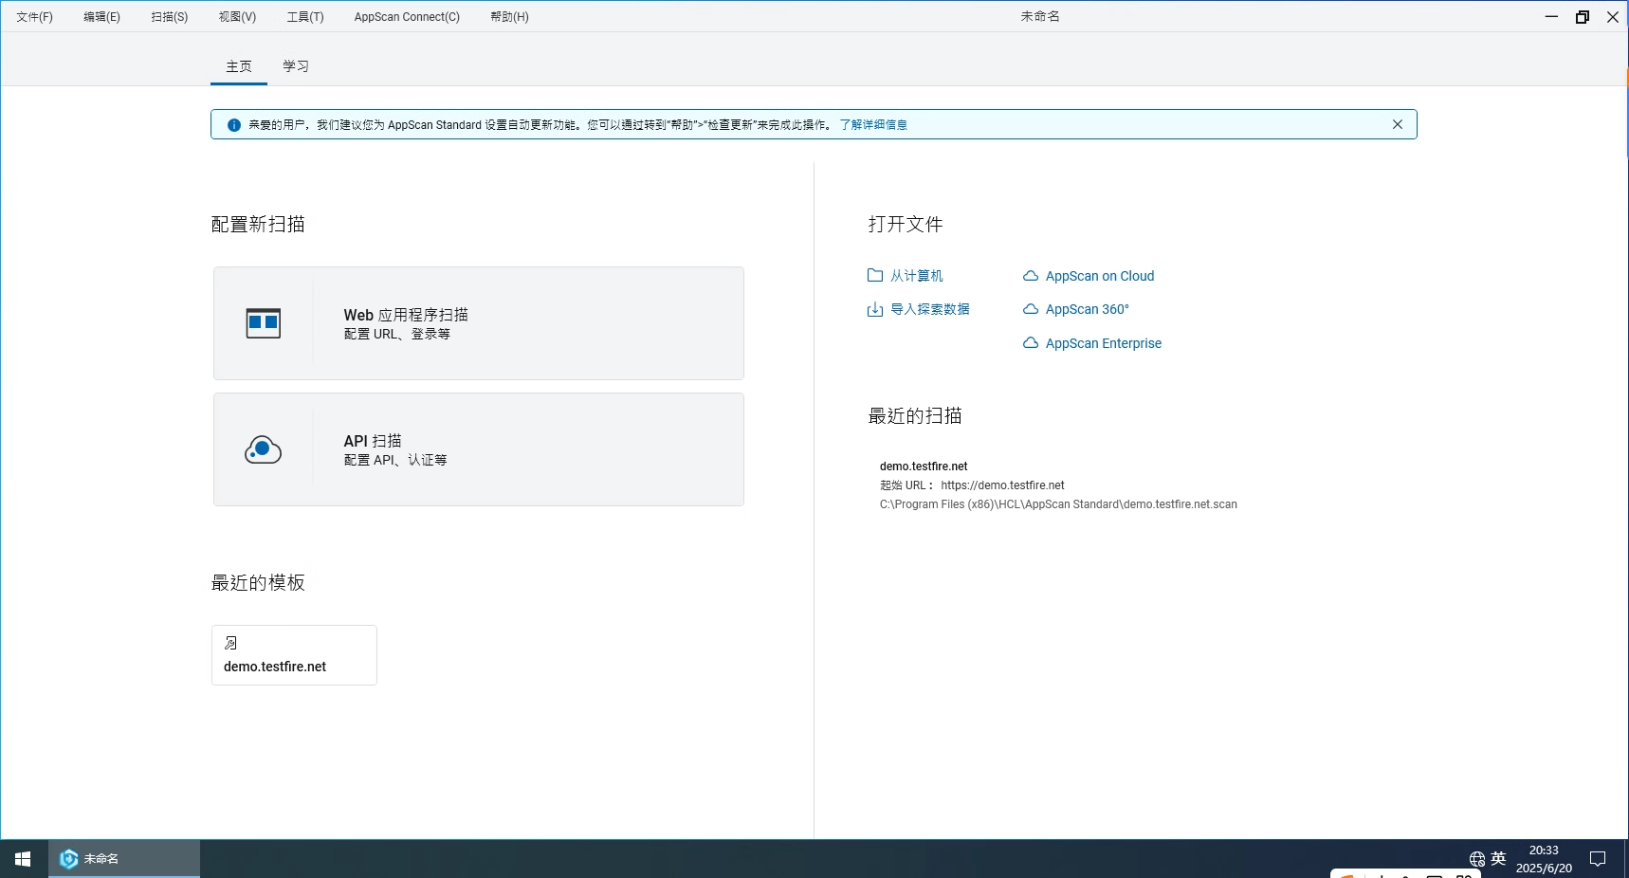Screen dimensions: 1629x878
Task: Click the demo.testfire.net.scan file path
Action: pos(1058,504)
